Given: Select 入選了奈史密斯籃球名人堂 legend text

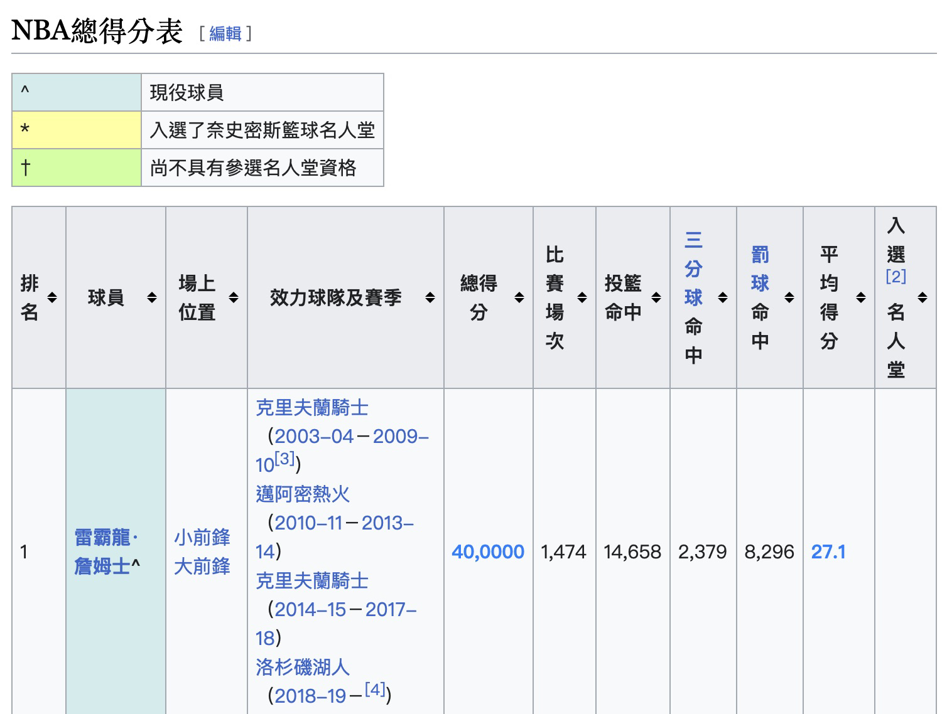Looking at the screenshot, I should [x=262, y=130].
